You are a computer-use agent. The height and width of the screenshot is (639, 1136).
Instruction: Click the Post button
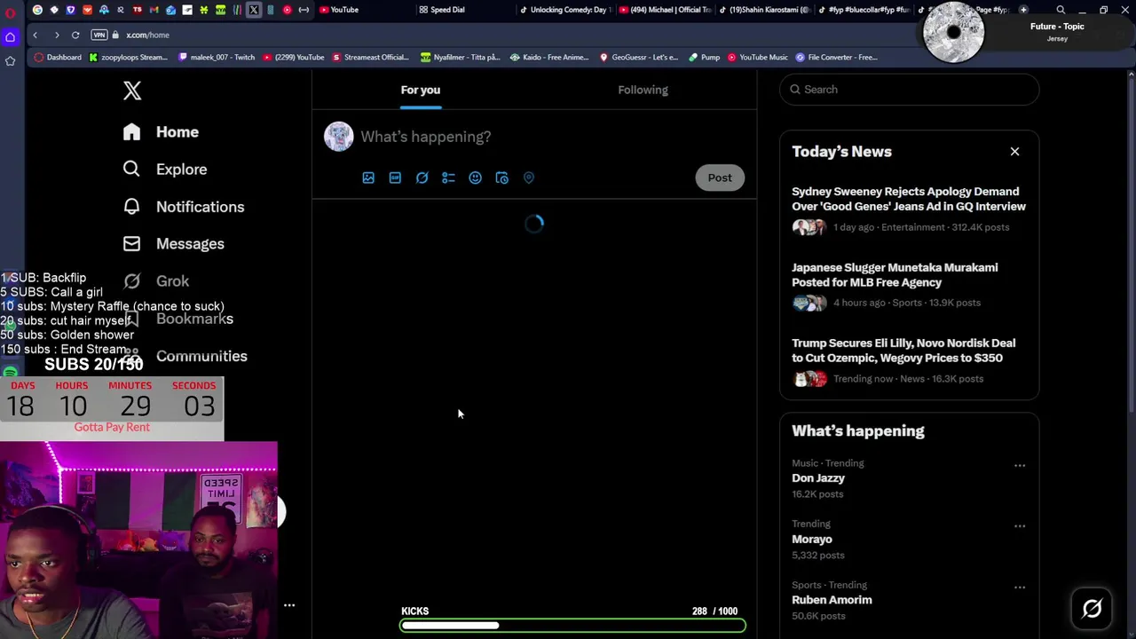coord(720,177)
